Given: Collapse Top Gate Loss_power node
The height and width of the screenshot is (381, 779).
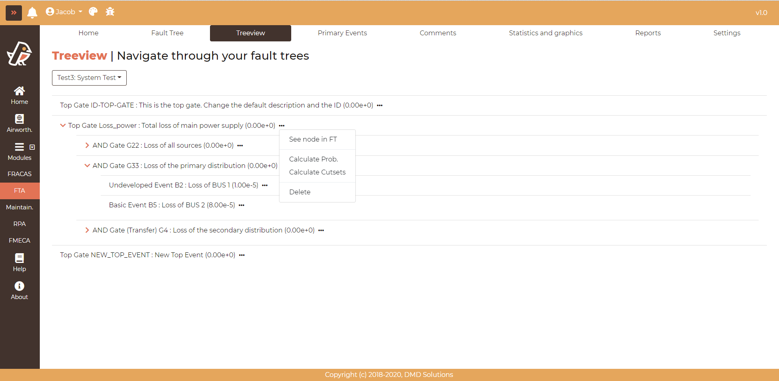Looking at the screenshot, I should point(63,125).
